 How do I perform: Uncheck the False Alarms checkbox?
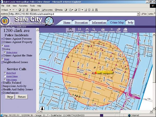(5, 79)
